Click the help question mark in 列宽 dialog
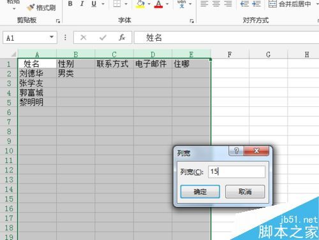Image resolution: width=319 pixels, height=240 pixels. click(236, 151)
